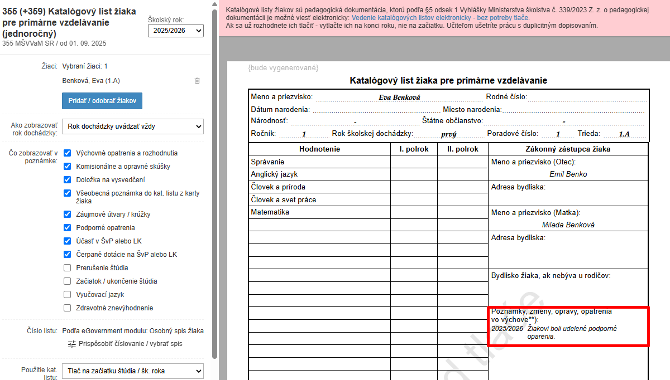This screenshot has width=670, height=380.
Task: Toggle Výchovné opatrenia a rozhodnutia checkbox
Action: [67, 153]
